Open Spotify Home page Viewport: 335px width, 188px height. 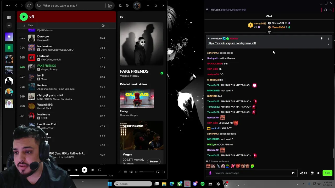pos(29,5)
